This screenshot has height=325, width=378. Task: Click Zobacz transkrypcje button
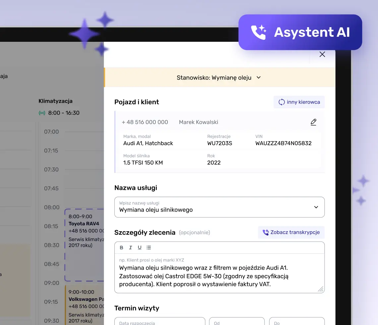(291, 232)
